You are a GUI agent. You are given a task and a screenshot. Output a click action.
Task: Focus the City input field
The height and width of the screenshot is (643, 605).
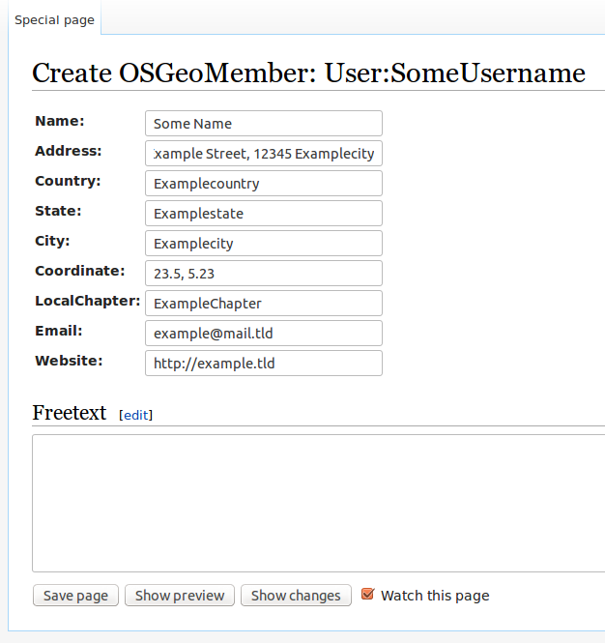pyautogui.click(x=263, y=244)
